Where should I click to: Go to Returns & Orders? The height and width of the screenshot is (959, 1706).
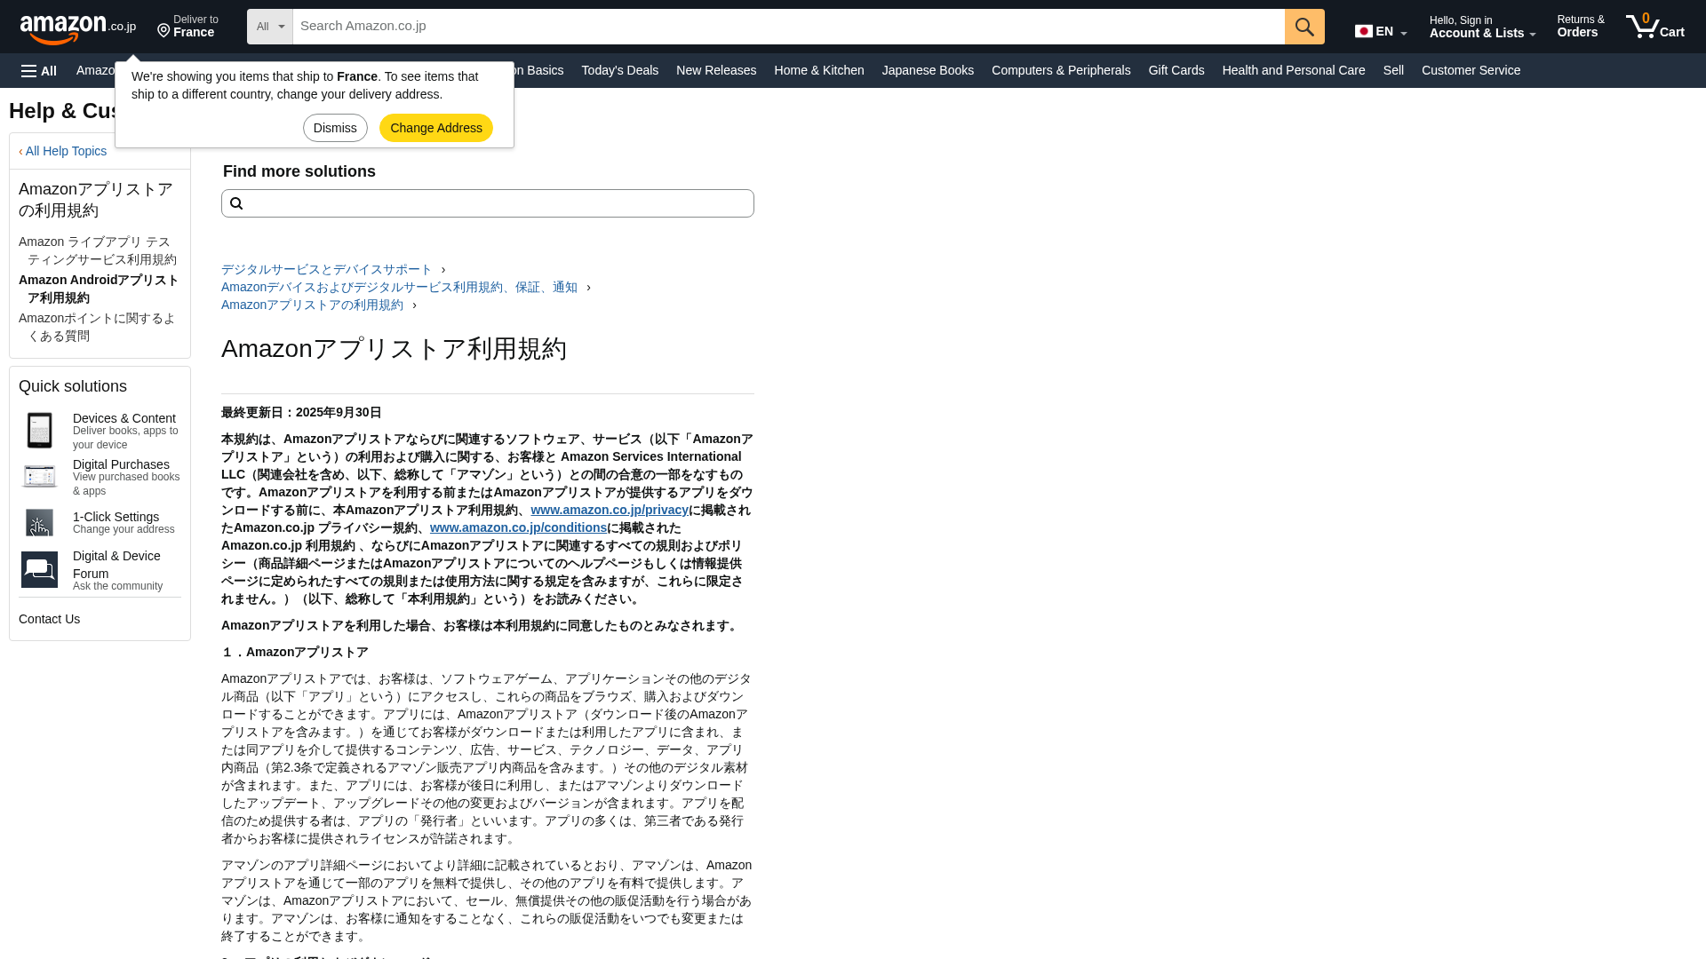[x=1581, y=27]
